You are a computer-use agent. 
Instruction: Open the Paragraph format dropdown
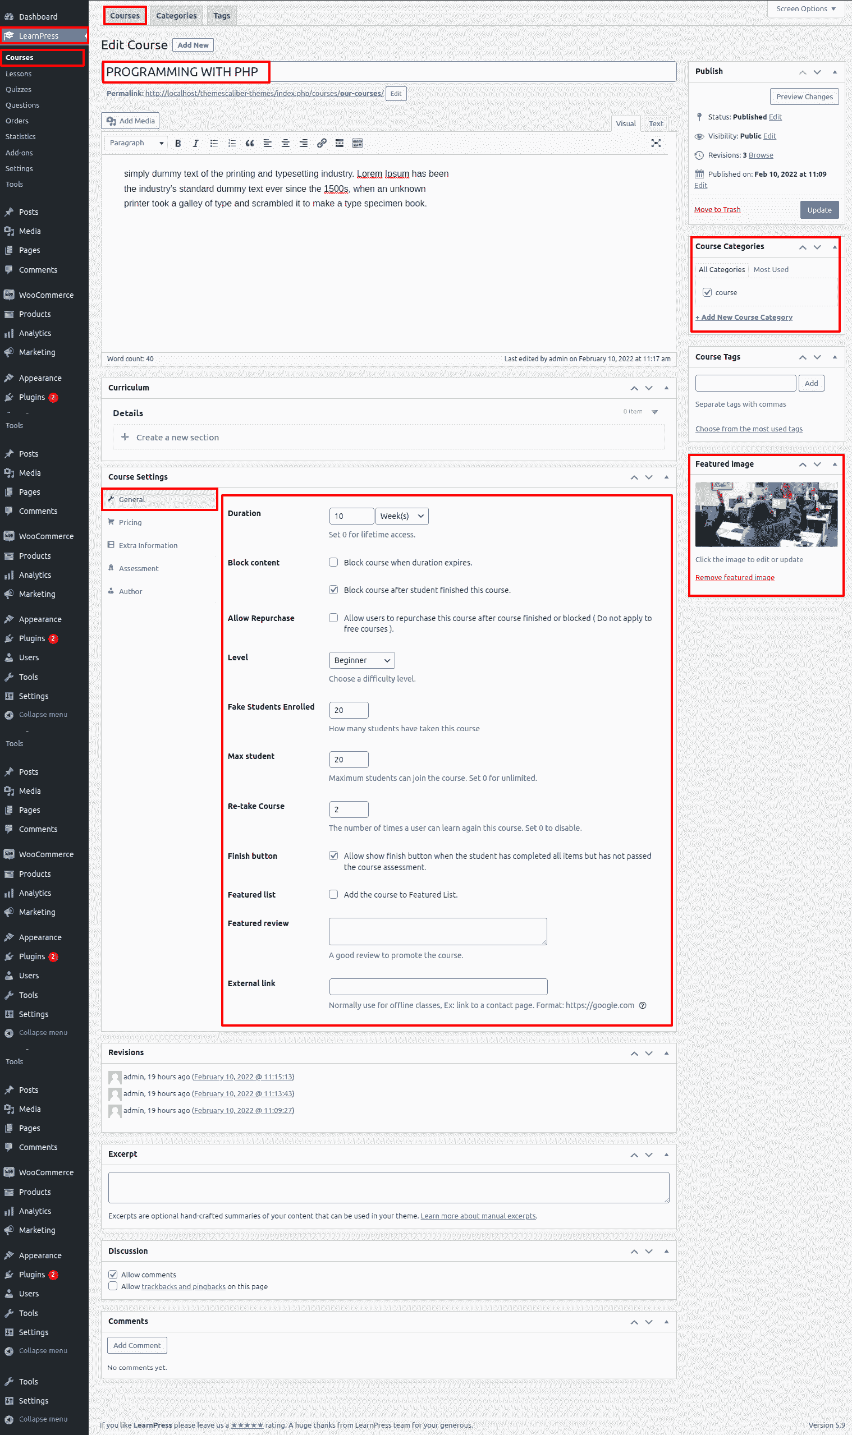click(x=136, y=144)
